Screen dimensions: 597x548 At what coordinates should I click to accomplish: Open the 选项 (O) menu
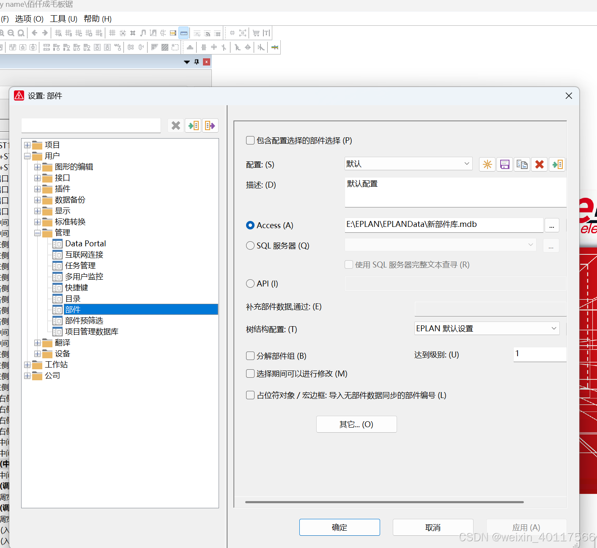point(30,19)
